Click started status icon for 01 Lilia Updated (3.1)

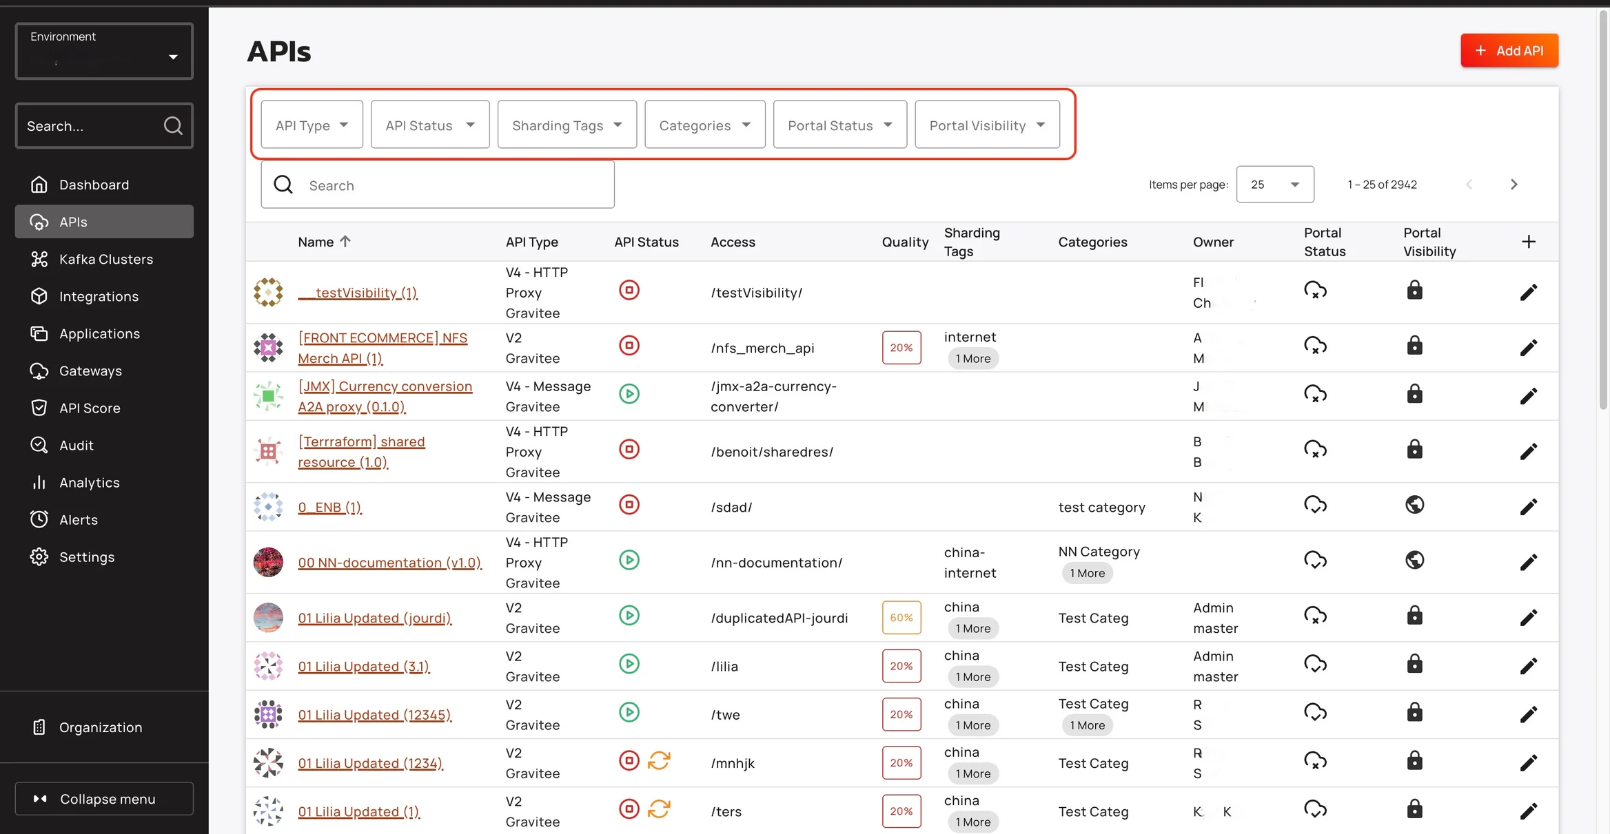pos(629,664)
